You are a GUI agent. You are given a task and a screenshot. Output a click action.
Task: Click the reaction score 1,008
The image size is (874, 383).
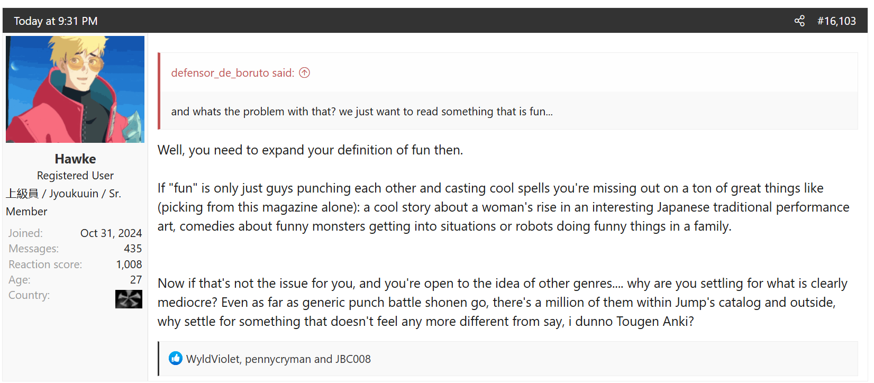[x=129, y=265]
